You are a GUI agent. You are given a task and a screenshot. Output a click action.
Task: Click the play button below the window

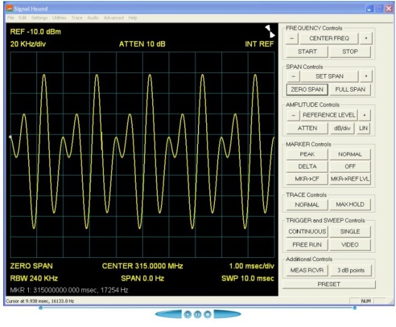click(187, 314)
